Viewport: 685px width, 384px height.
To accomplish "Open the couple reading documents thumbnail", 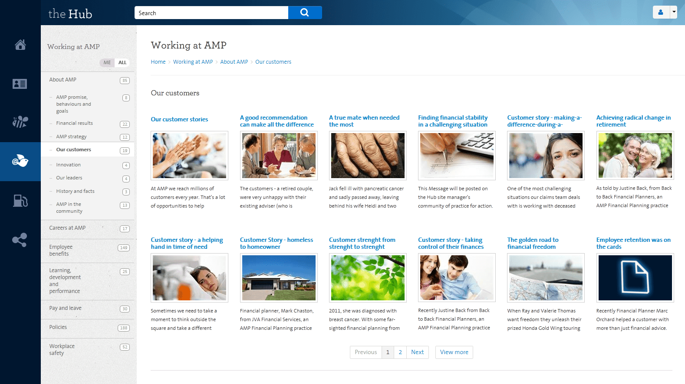I will (457, 278).
